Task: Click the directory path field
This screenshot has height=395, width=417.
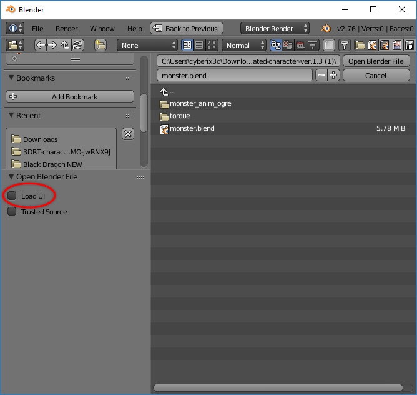Action: pos(248,61)
